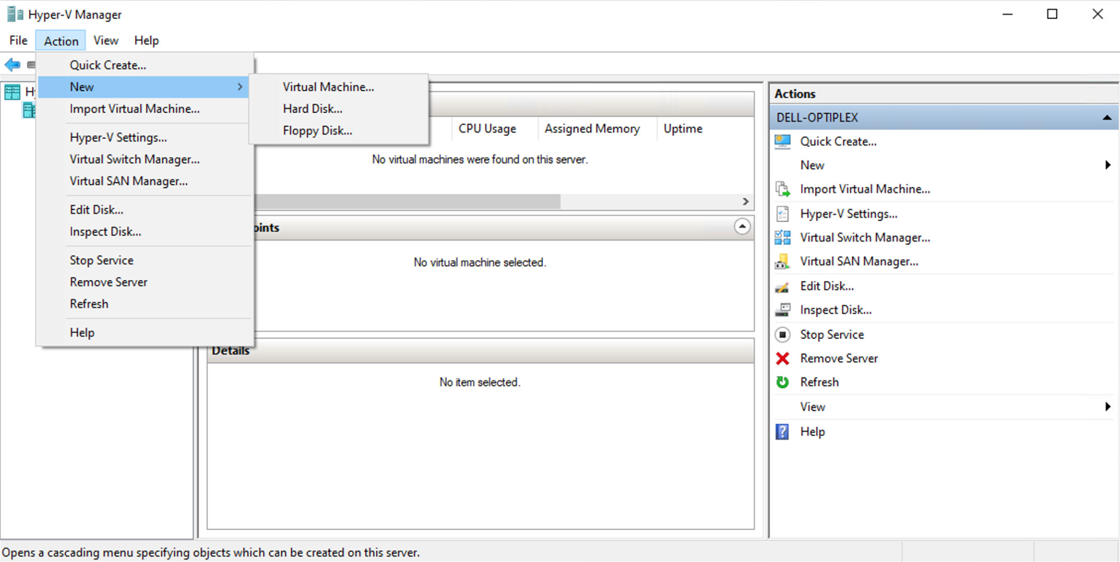1120x562 pixels.
Task: Open the View menu in menu bar
Action: coord(106,40)
